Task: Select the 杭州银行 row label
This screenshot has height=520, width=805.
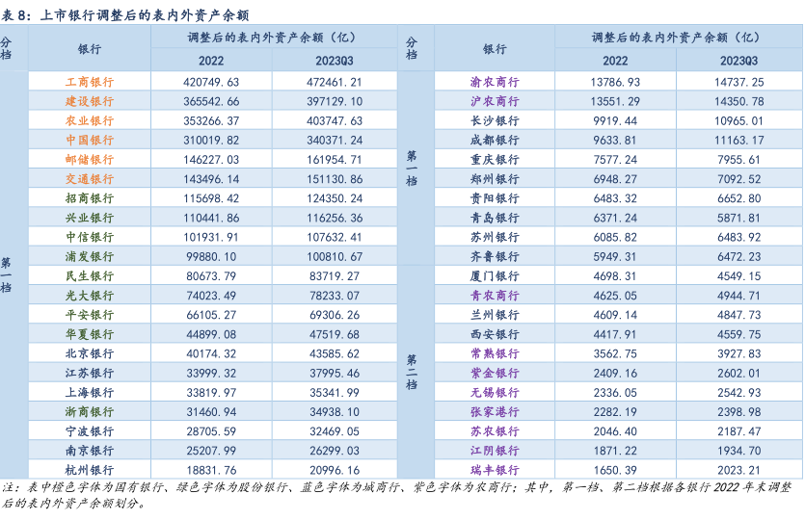Action: coord(89,470)
